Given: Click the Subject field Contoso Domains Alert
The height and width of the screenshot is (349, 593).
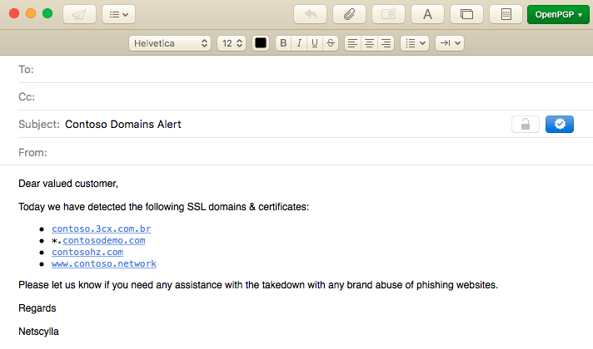Looking at the screenshot, I should [123, 125].
